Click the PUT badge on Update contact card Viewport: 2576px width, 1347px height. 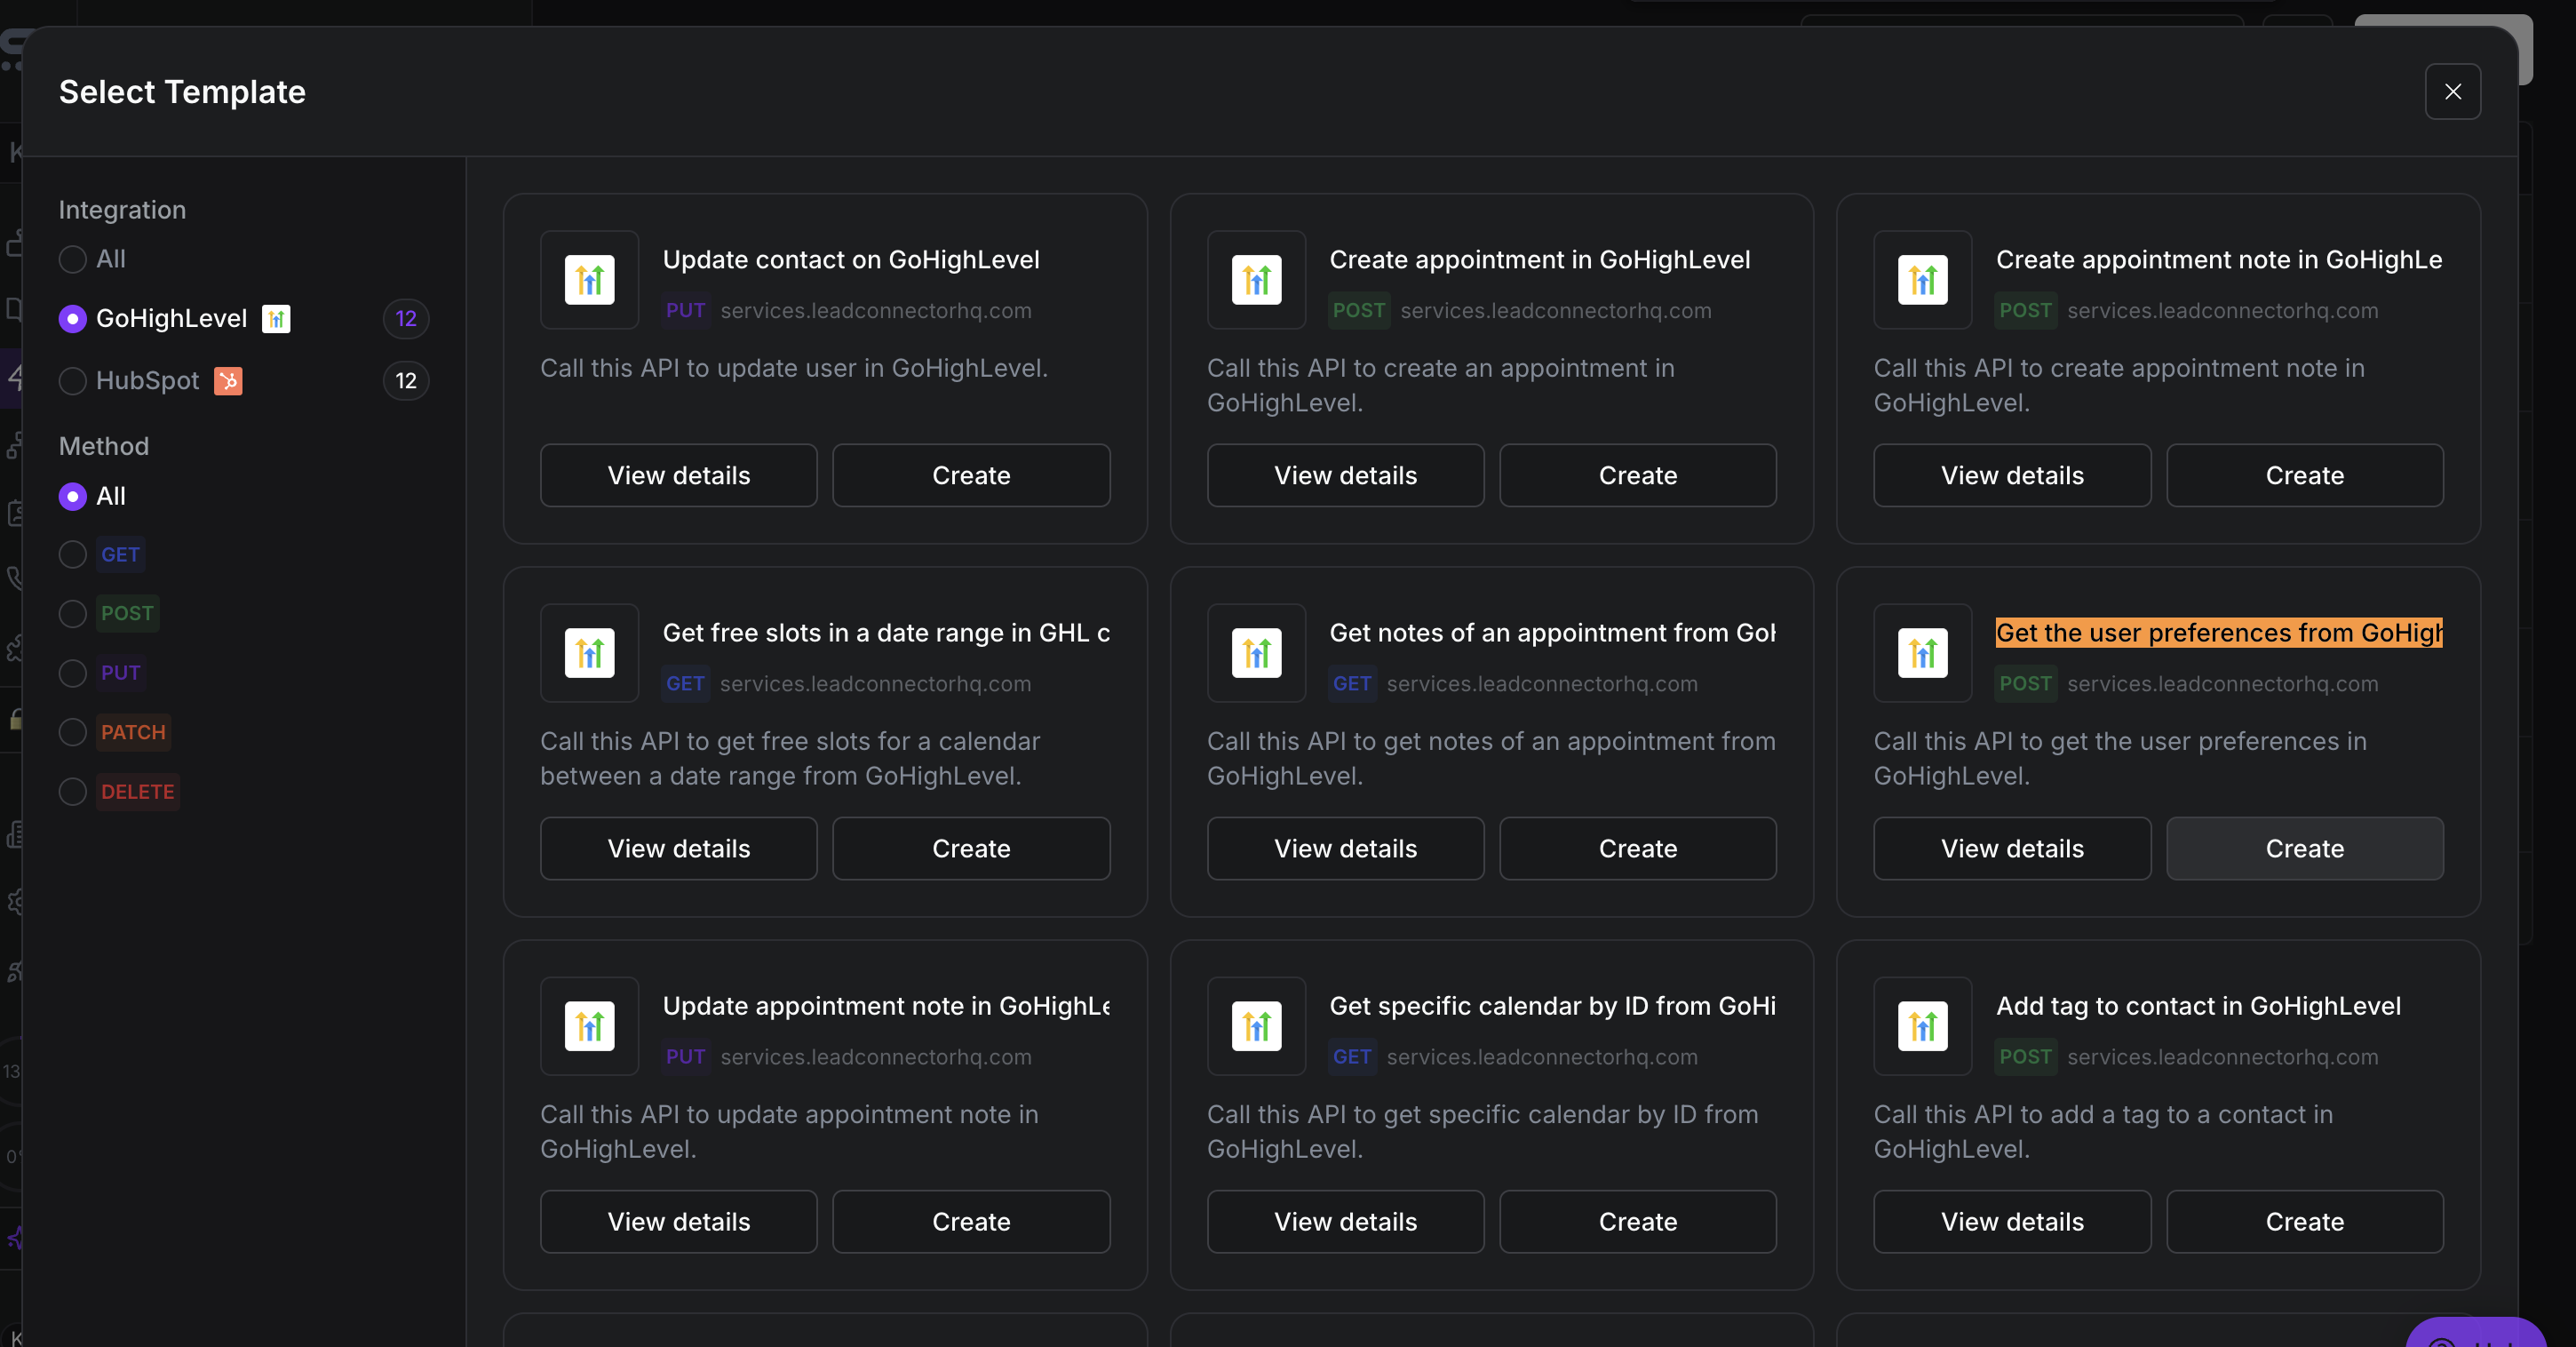tap(686, 311)
